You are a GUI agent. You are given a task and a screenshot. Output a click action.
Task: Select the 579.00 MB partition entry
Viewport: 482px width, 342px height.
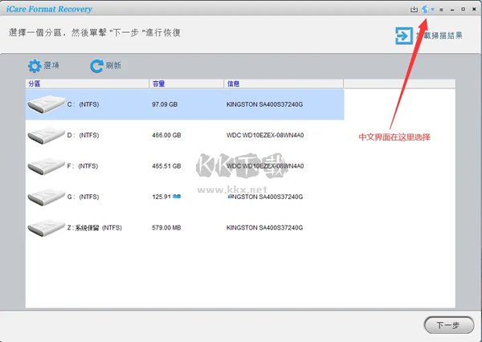point(166,227)
